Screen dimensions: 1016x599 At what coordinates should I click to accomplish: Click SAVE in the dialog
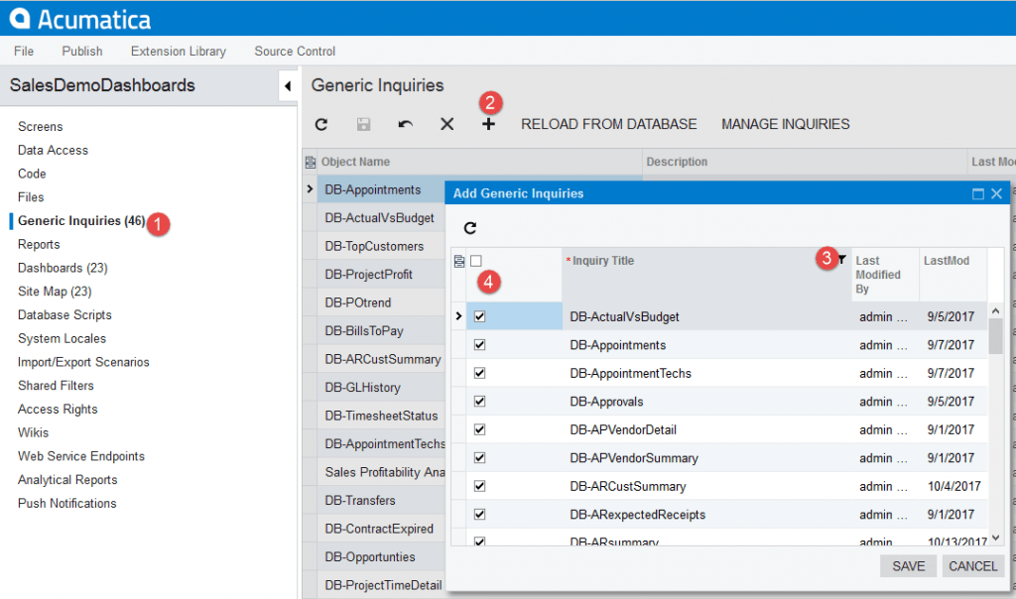(x=909, y=566)
